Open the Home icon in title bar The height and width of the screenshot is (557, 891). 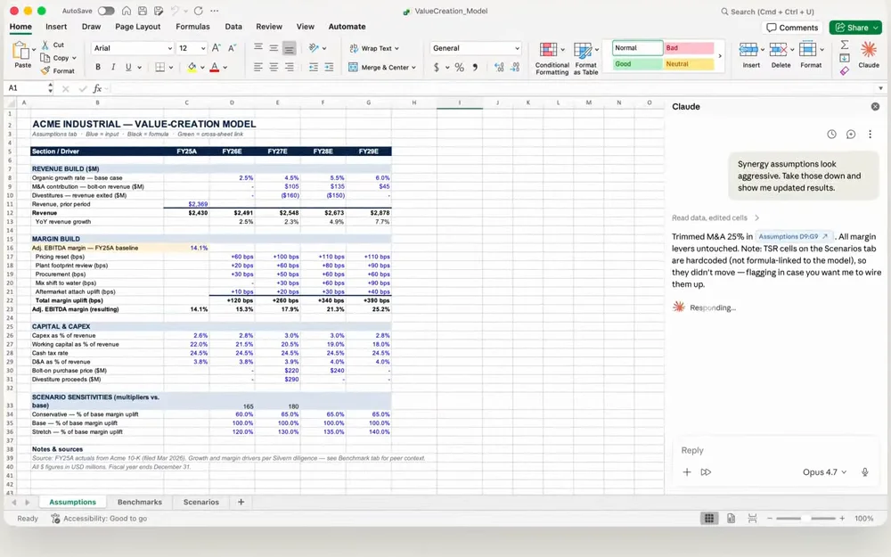[127, 11]
